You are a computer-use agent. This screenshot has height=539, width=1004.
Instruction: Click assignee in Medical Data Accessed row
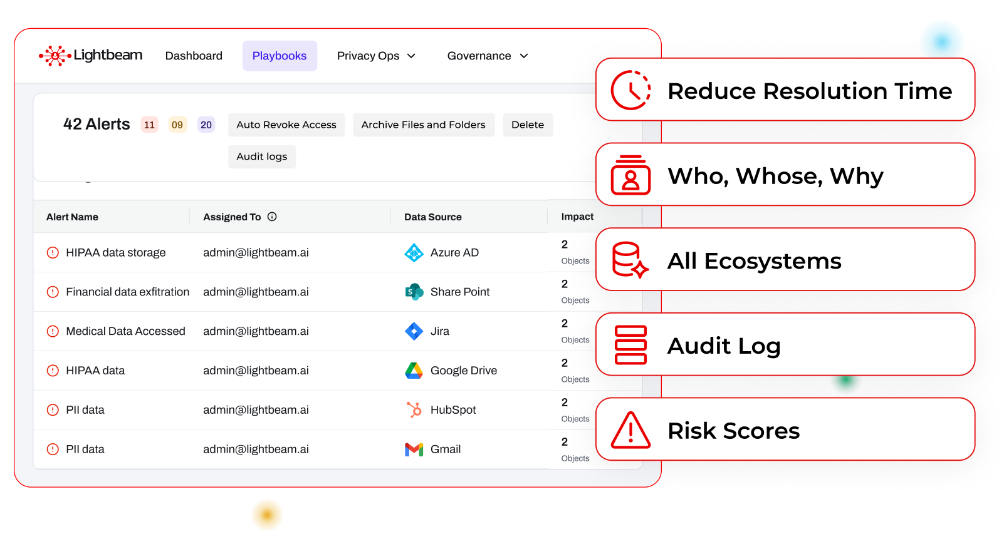(x=256, y=331)
